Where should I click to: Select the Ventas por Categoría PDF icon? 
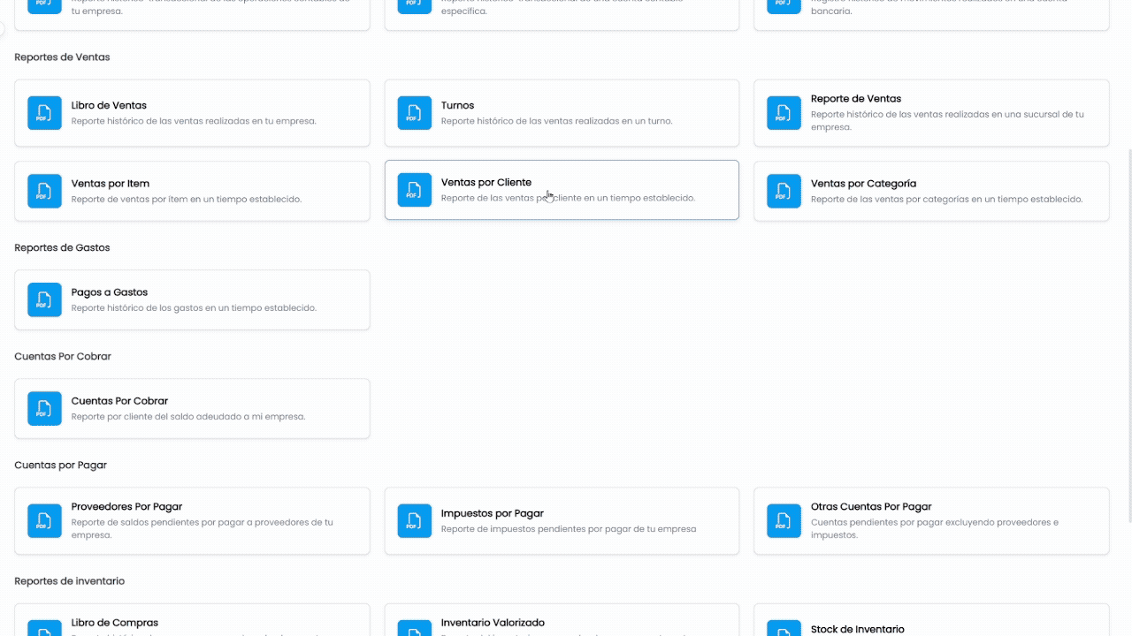[784, 191]
